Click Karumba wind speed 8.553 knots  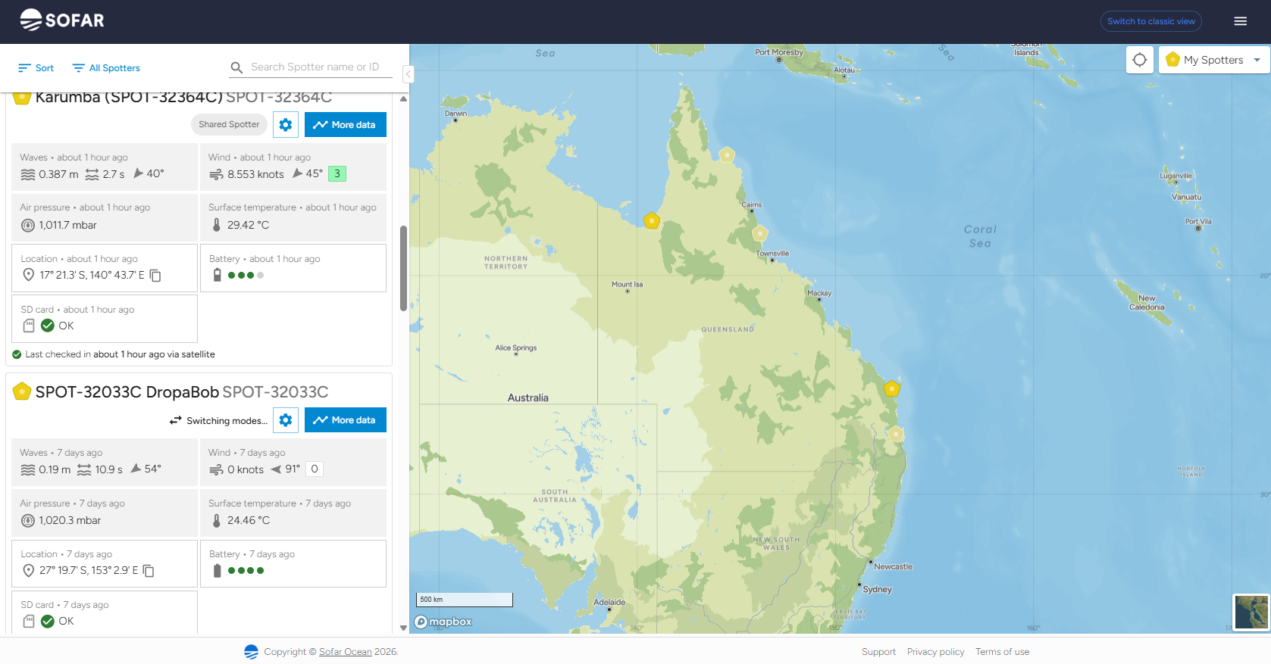tap(255, 174)
